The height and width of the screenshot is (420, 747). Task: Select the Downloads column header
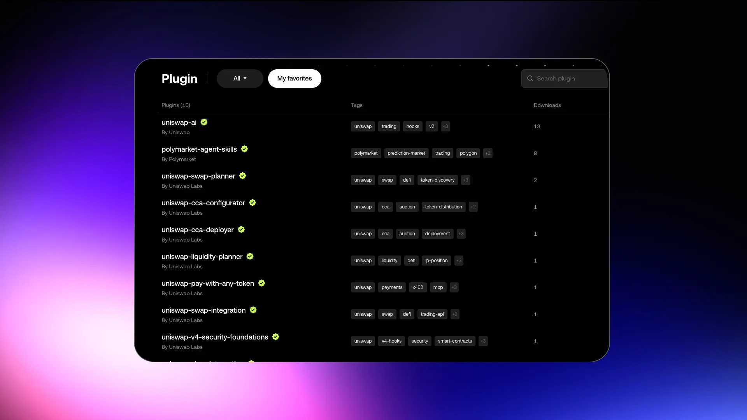click(x=547, y=105)
